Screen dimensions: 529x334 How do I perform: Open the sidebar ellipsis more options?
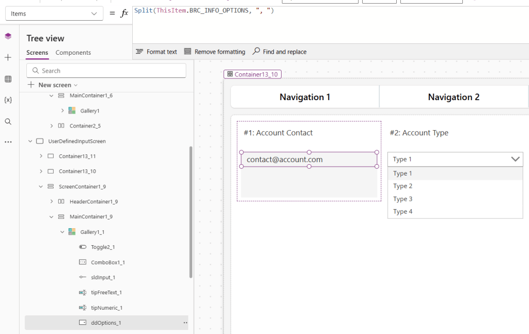[x=8, y=142]
